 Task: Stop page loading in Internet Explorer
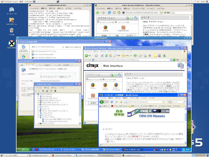point(102,55)
